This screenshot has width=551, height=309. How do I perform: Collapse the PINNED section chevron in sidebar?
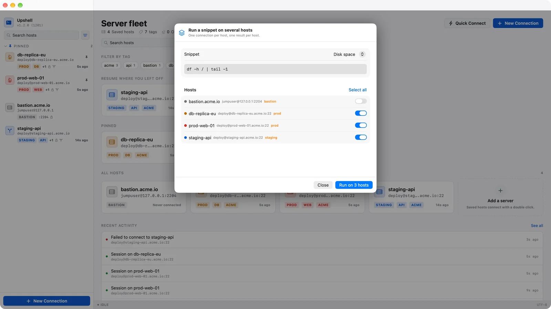[6, 46]
